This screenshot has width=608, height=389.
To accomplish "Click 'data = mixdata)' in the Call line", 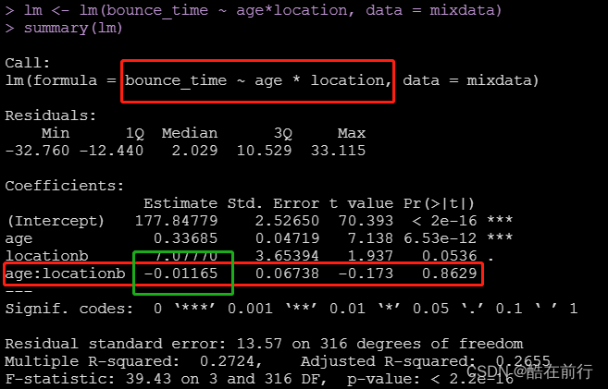I will (471, 80).
